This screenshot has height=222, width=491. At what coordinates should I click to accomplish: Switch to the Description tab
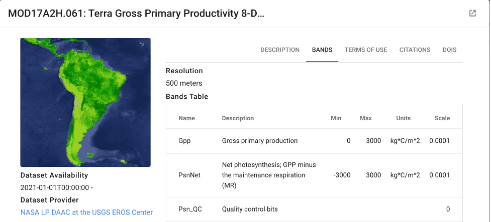coord(280,50)
